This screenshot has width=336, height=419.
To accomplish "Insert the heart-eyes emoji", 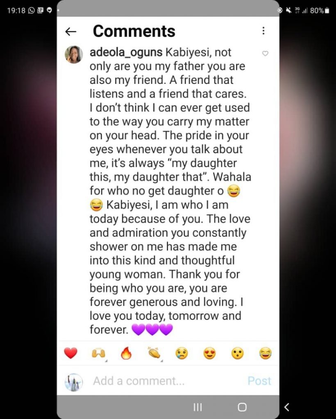I will pyautogui.click(x=210, y=354).
